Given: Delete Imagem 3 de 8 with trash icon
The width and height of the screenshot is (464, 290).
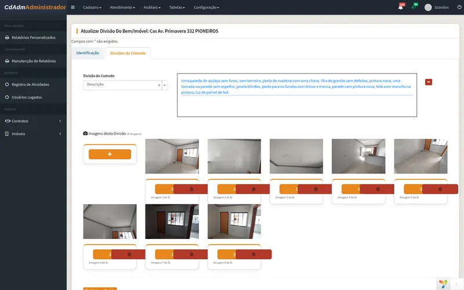Looking at the screenshot, I should (x=316, y=189).
